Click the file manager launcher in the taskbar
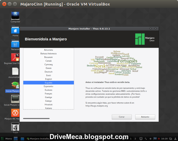Image resolution: width=178 pixels, height=141 pixels. (22, 139)
